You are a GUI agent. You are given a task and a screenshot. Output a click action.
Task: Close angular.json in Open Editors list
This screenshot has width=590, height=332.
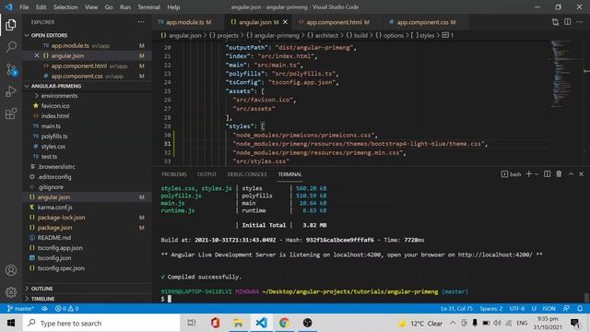37,55
